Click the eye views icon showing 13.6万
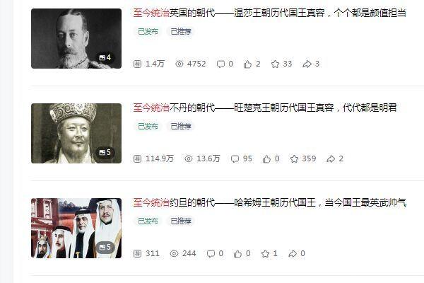This screenshot has height=283, width=424. 189,158
